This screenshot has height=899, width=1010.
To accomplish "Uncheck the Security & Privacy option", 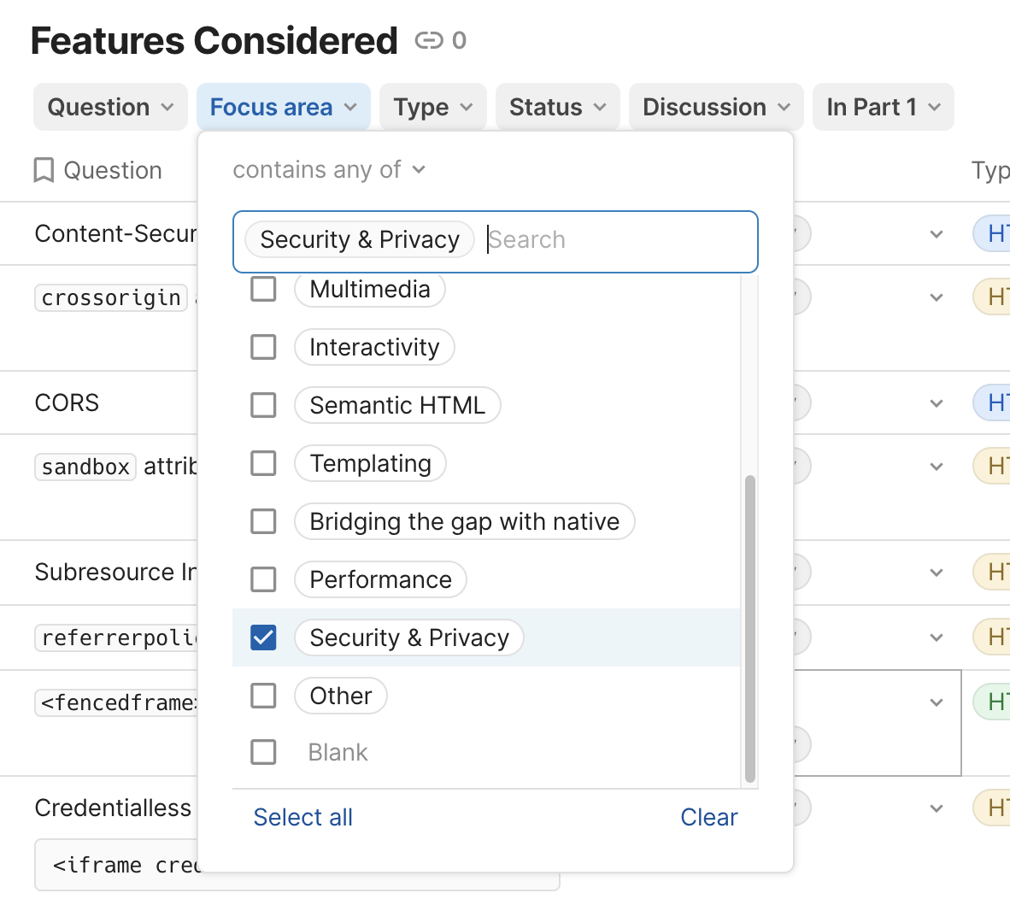I will click(x=263, y=638).
